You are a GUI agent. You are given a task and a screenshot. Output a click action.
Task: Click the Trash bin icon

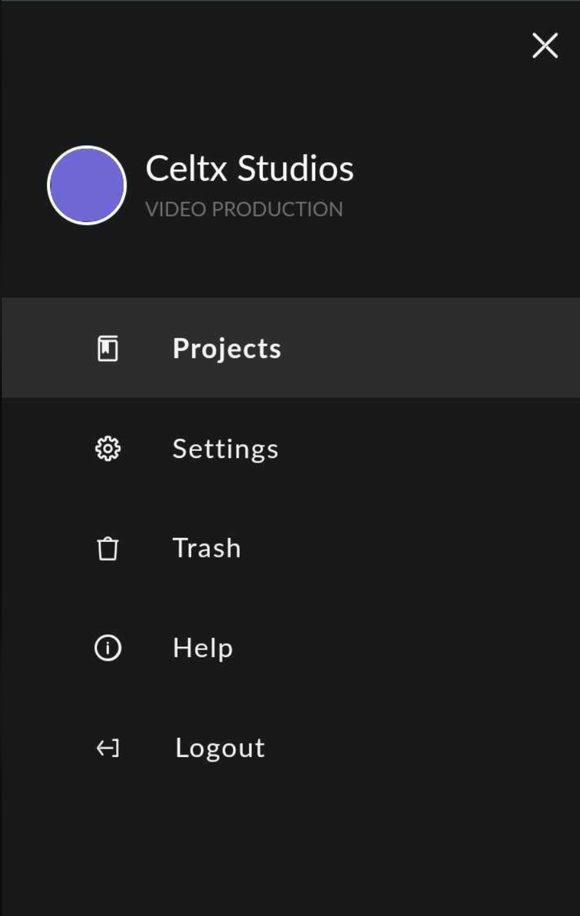(x=108, y=548)
